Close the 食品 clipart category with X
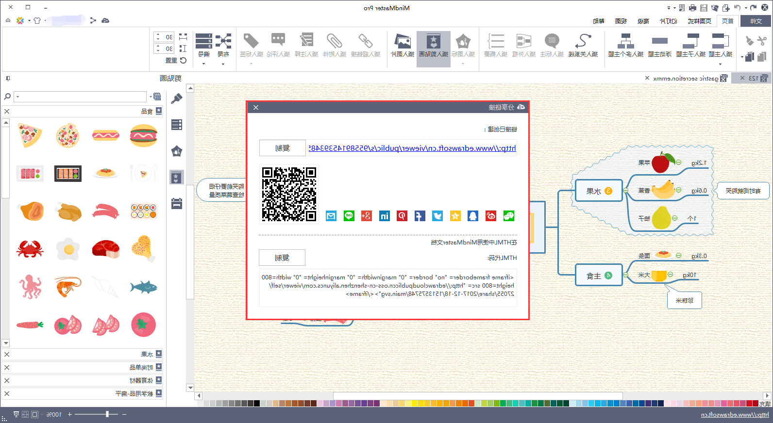Viewport: 773px width, 423px height. pyautogui.click(x=7, y=111)
